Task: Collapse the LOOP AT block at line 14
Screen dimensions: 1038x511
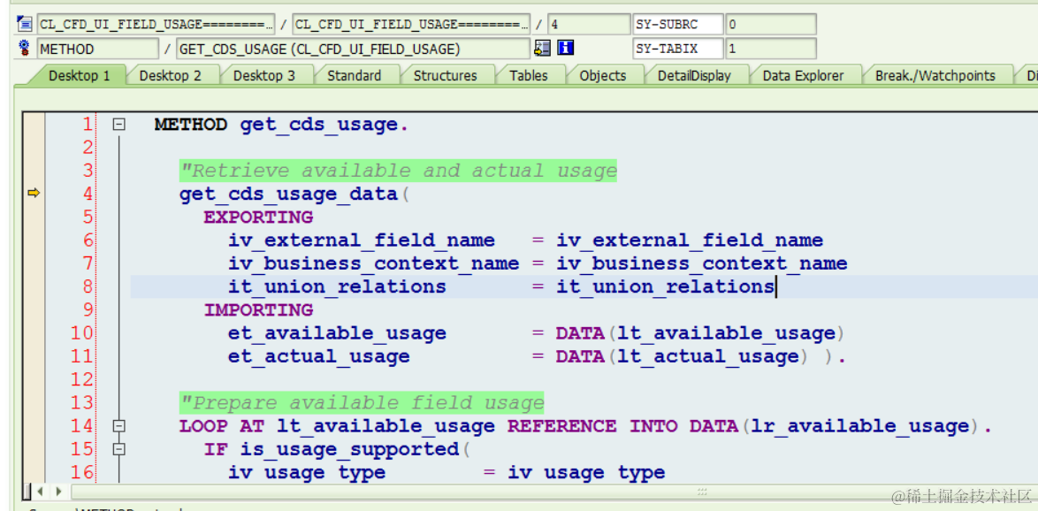Action: (118, 426)
